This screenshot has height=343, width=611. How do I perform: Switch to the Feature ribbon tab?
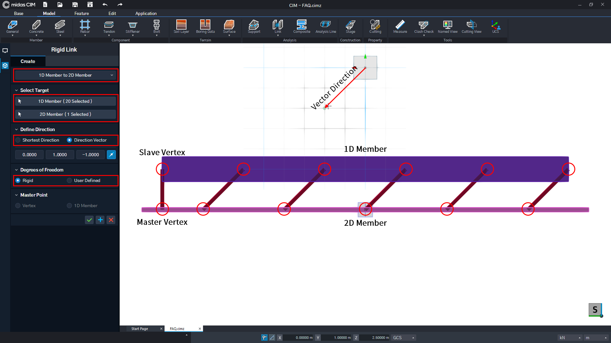coord(82,13)
